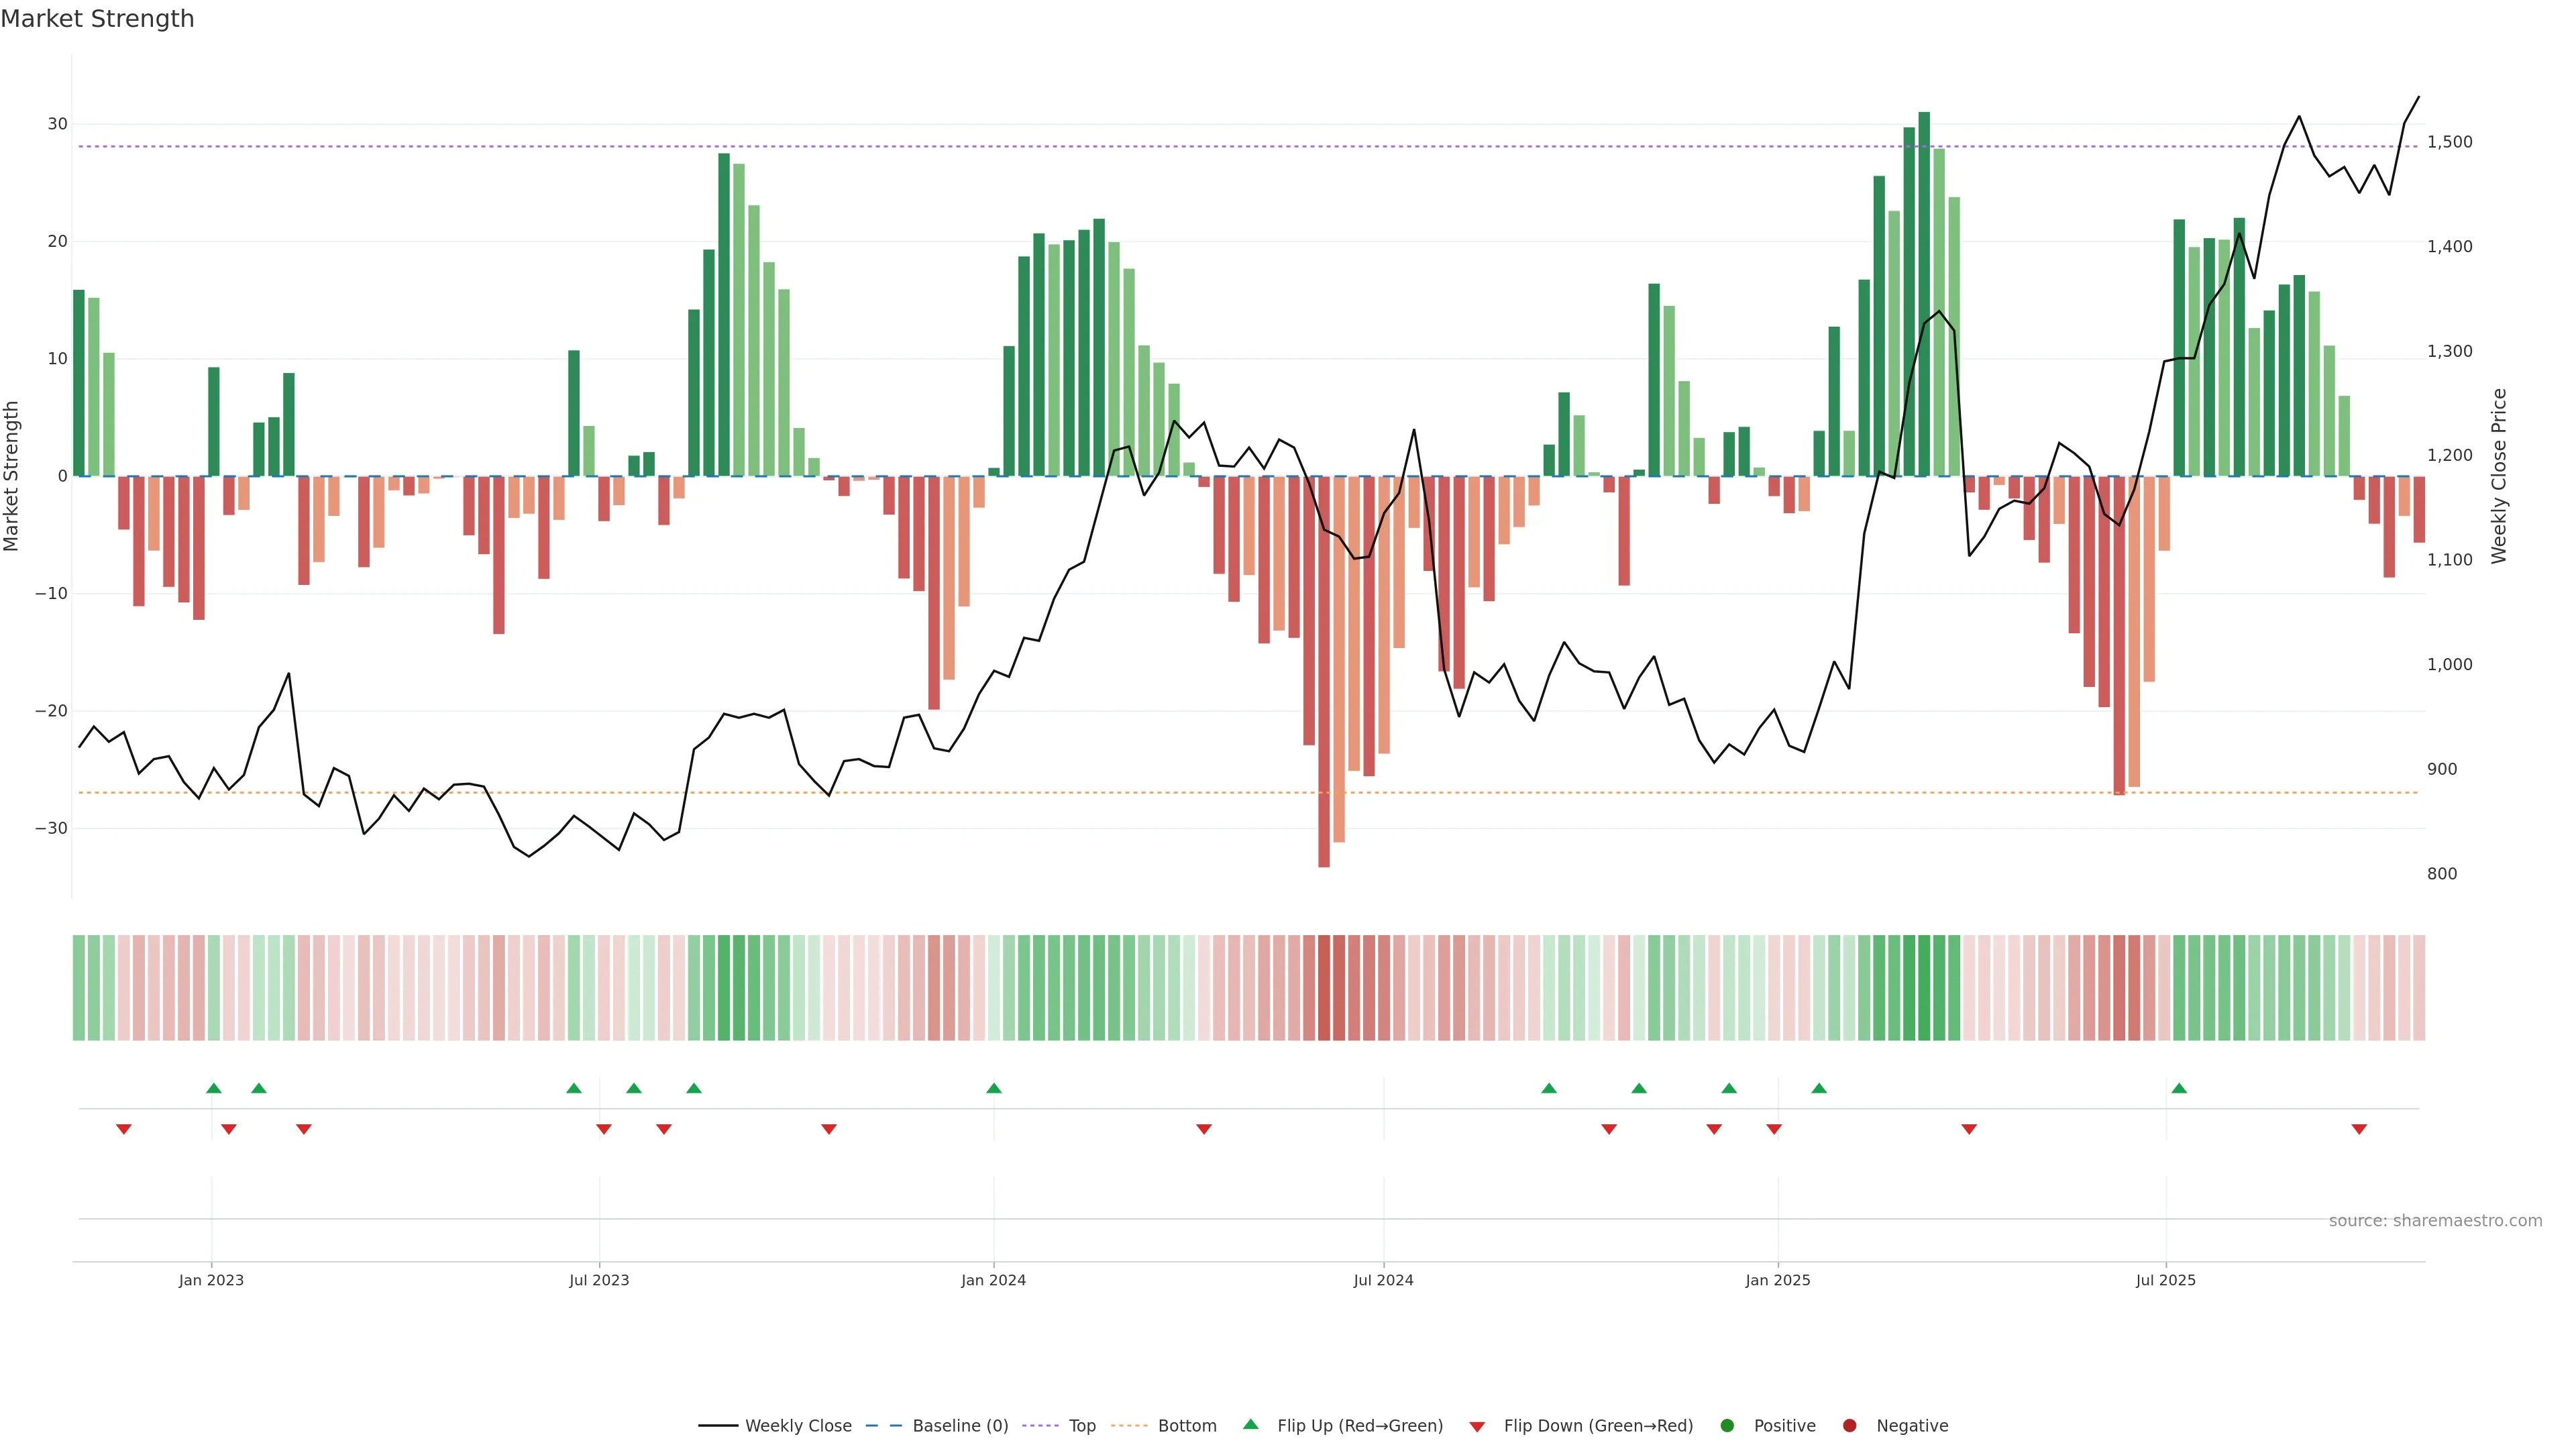Click red flip-down triangle at Jan 2025 gridline

1774,1129
